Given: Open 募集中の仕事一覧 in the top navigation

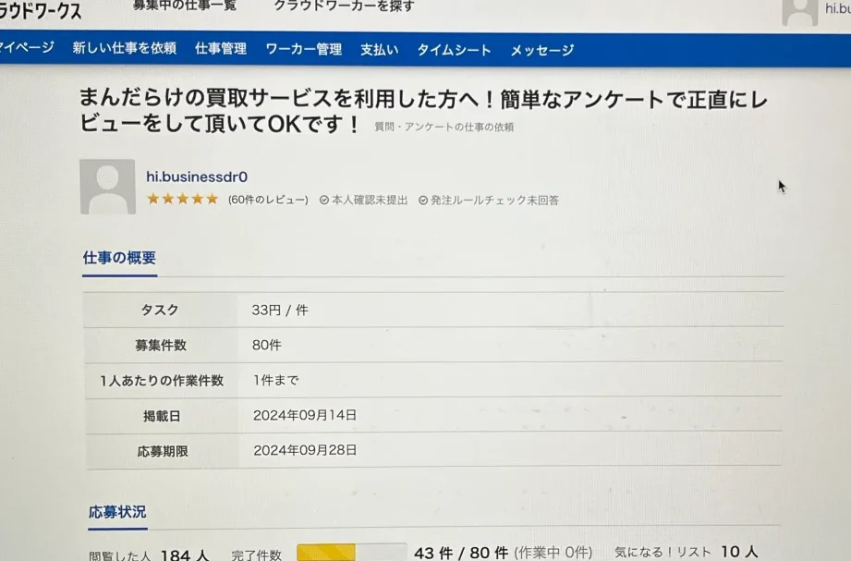Looking at the screenshot, I should point(184,6).
